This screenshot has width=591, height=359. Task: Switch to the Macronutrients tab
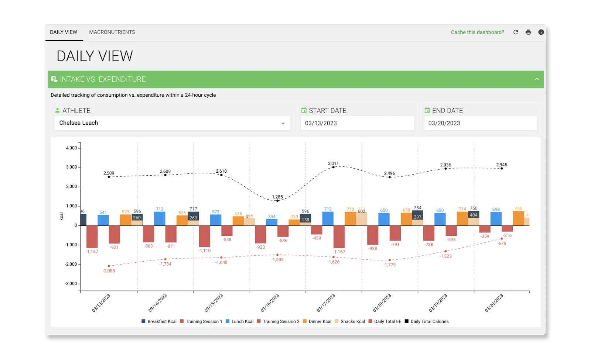click(x=112, y=32)
